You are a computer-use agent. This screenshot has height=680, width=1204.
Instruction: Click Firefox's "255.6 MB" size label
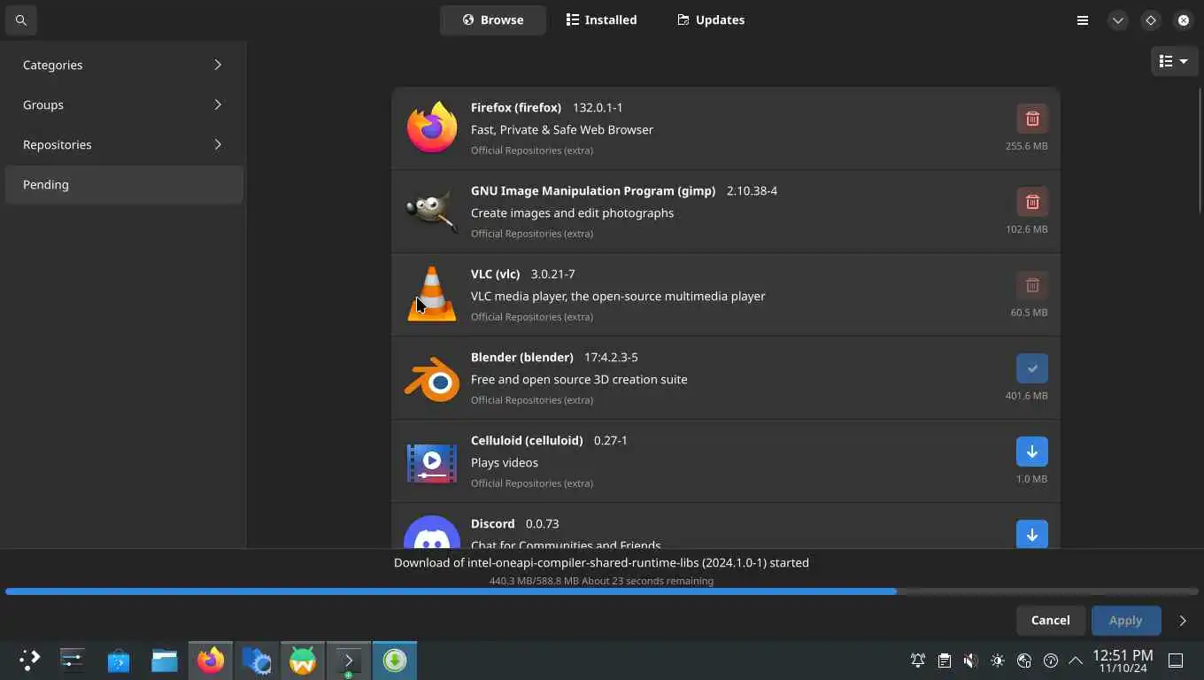click(x=1027, y=146)
